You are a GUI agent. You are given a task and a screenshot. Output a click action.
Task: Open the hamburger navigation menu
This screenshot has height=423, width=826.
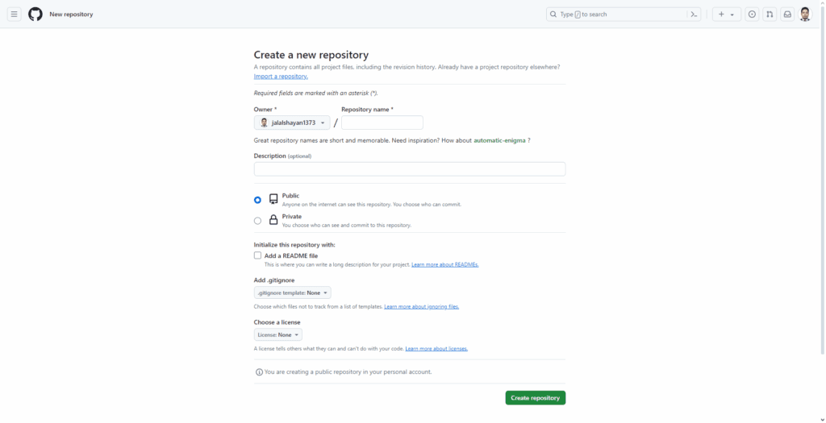14,15
